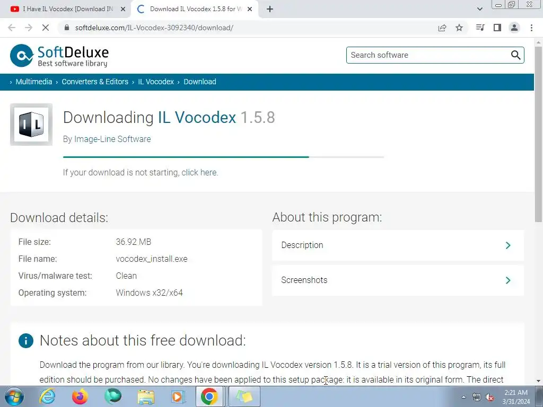Open the Chrome profile icon
Viewport: 543px width, 407px height.
click(x=514, y=28)
